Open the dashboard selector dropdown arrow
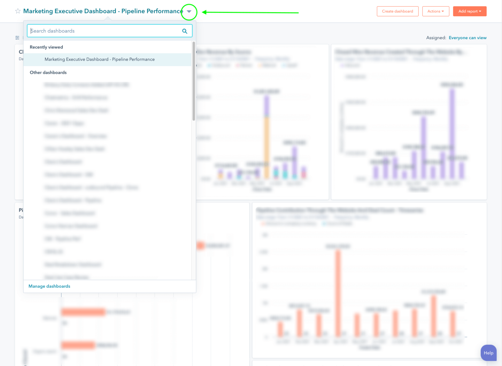 coord(189,11)
